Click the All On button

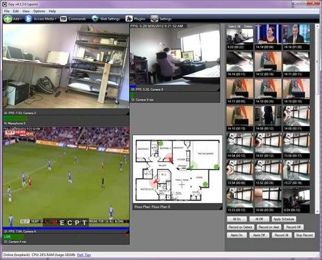[237, 219]
